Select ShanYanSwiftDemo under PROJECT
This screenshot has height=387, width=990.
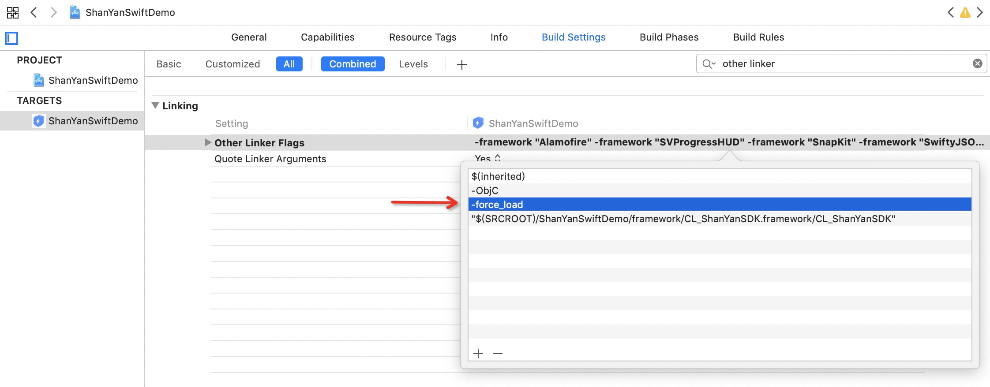pyautogui.click(x=86, y=80)
